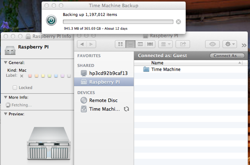Click the Raspberry PI name in Info window
Screen dimensions: 250x165
pos(33,47)
